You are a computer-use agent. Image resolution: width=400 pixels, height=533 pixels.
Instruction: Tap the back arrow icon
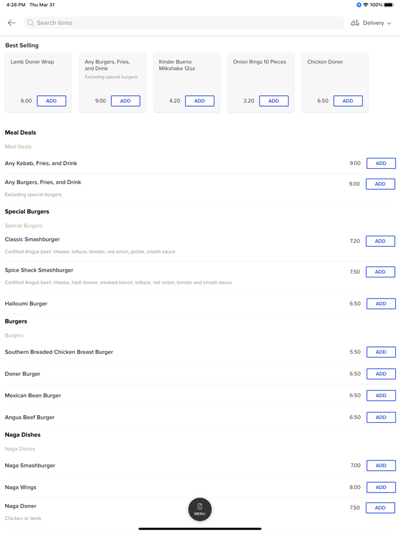[11, 23]
